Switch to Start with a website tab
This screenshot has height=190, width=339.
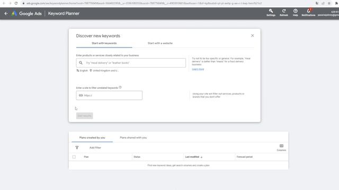click(x=160, y=43)
